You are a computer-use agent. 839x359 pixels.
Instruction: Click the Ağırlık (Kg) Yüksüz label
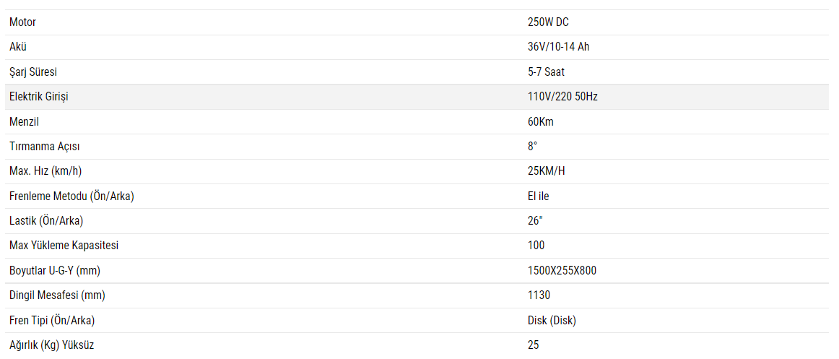coord(51,345)
